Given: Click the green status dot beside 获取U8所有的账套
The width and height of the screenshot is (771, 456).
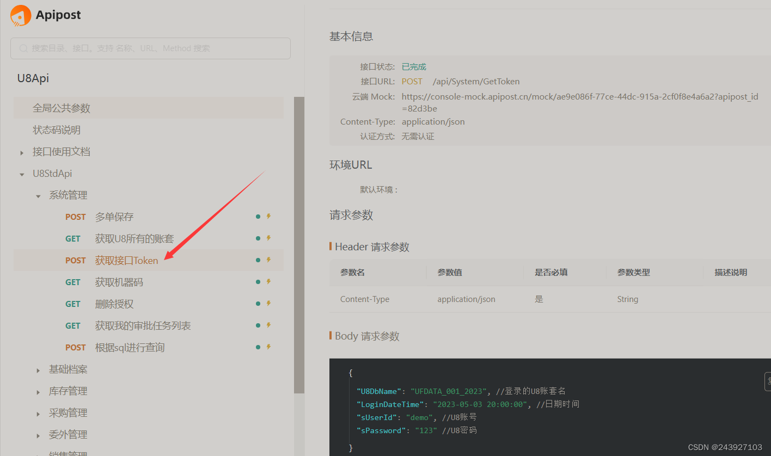Looking at the screenshot, I should 258,238.
